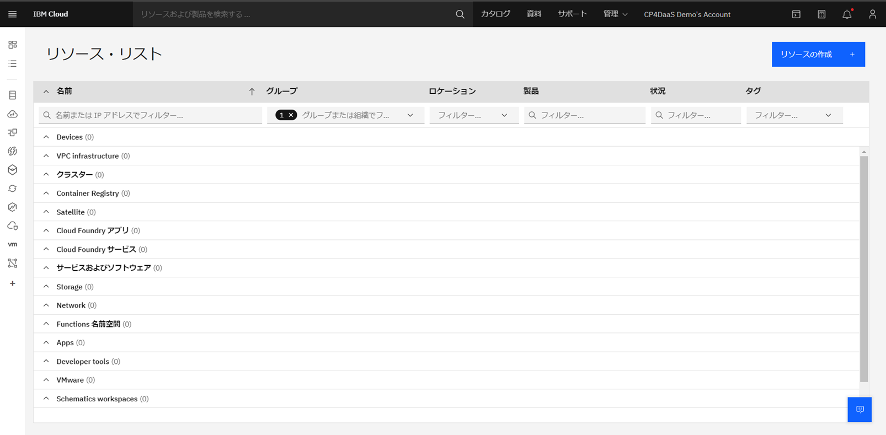Expand the VMware row

click(x=46, y=380)
